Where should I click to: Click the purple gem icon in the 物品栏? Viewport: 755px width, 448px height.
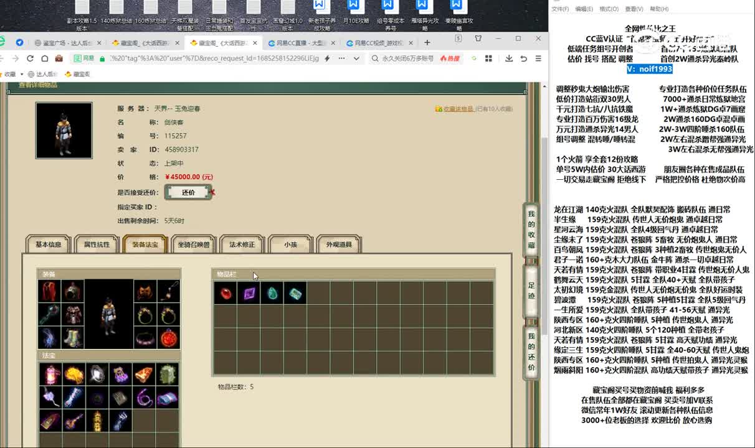tap(249, 294)
